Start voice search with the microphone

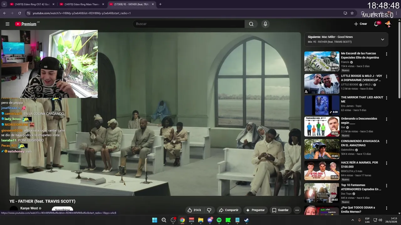click(265, 24)
